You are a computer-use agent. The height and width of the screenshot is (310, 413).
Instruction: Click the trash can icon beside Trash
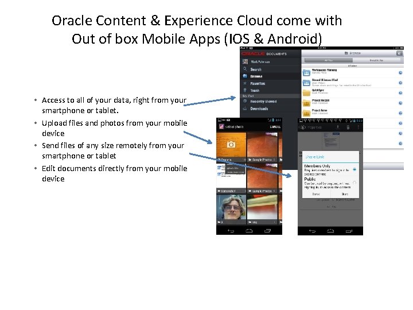coord(245,90)
